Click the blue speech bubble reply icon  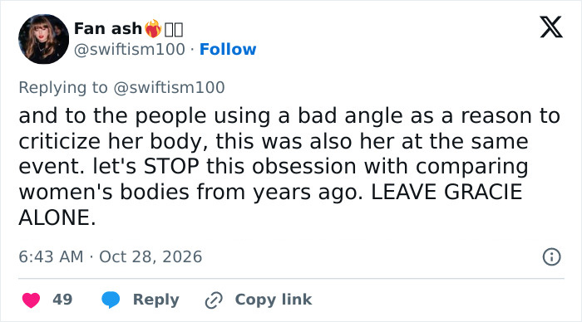tap(111, 300)
